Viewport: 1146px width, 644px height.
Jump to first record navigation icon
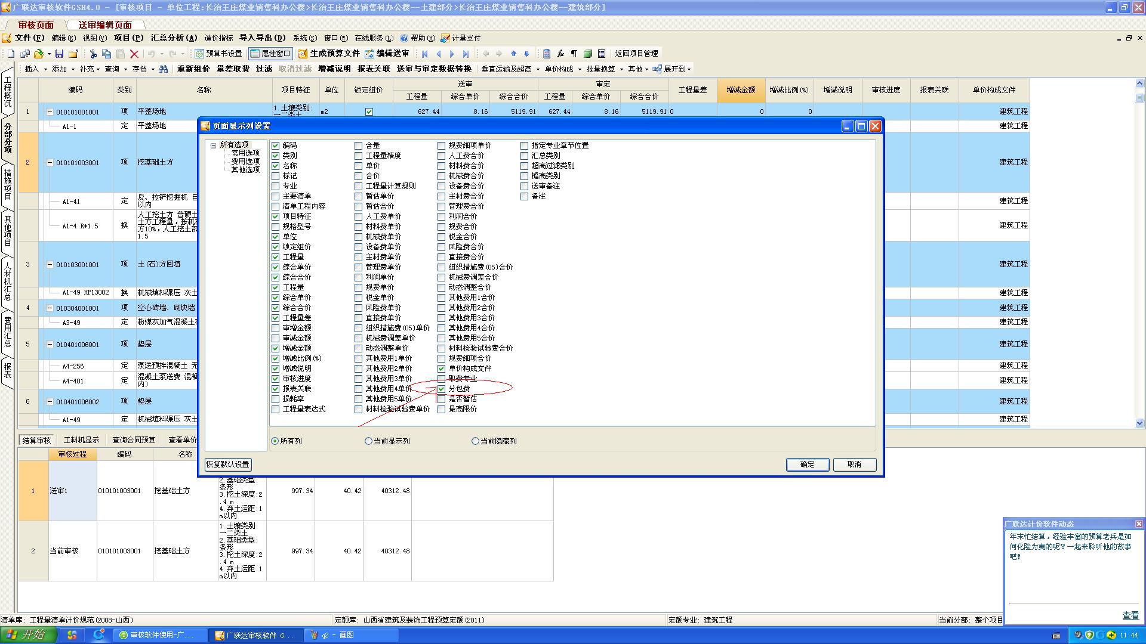tap(425, 54)
